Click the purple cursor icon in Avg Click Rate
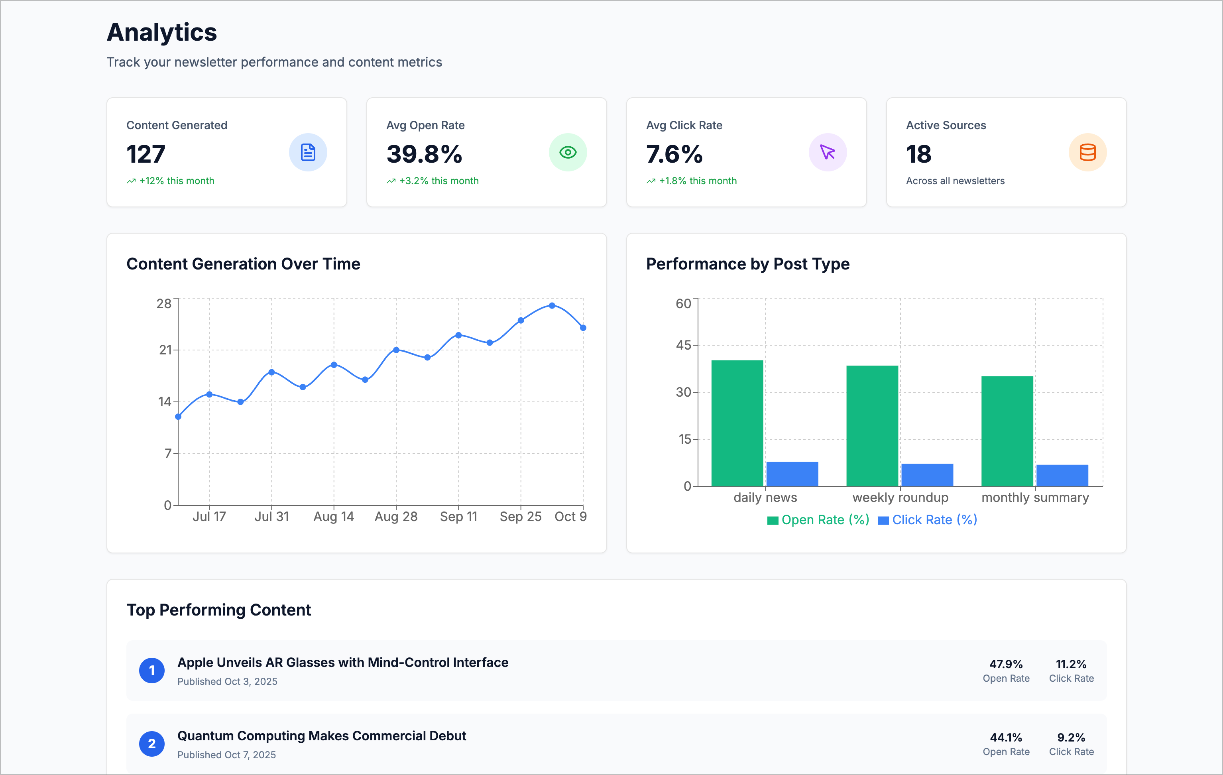The height and width of the screenshot is (775, 1223). tap(827, 152)
